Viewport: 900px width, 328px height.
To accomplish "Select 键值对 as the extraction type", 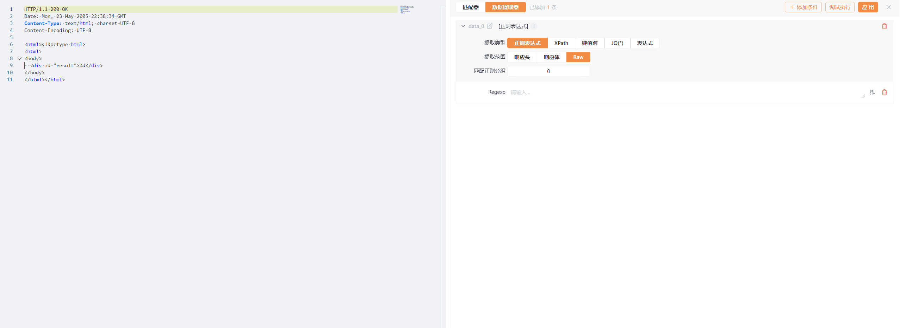I will (x=589, y=43).
